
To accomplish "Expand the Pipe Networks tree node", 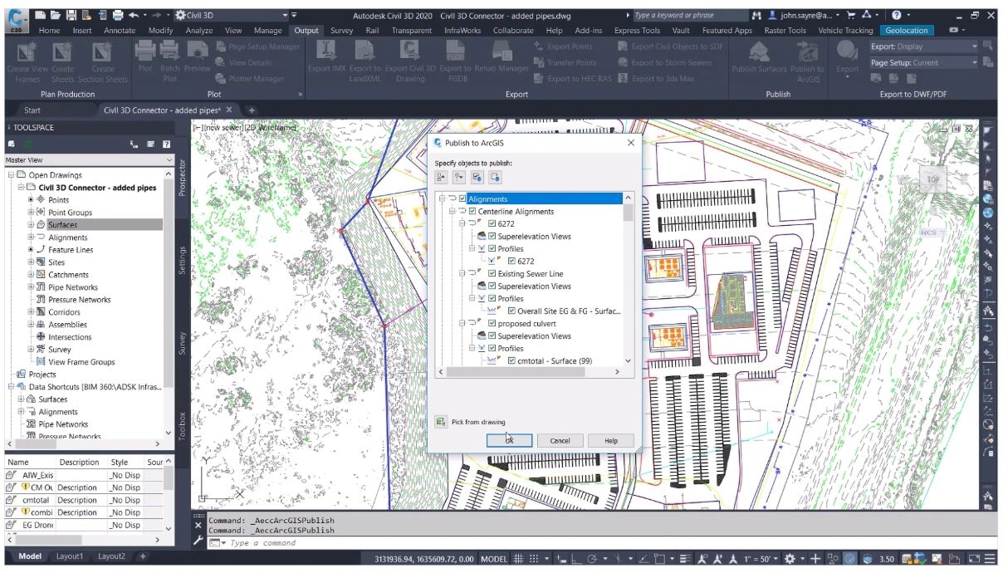I will coord(31,287).
